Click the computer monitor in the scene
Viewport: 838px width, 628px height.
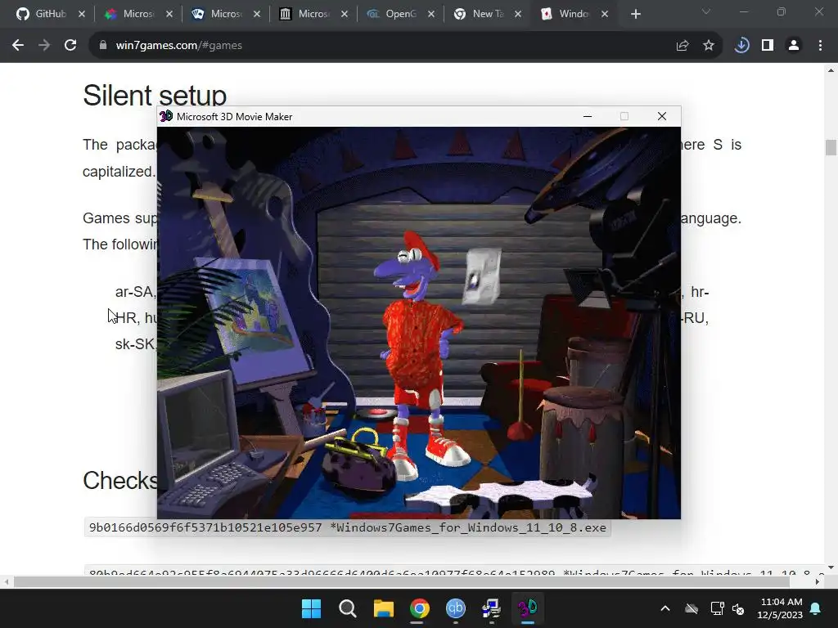pos(199,426)
